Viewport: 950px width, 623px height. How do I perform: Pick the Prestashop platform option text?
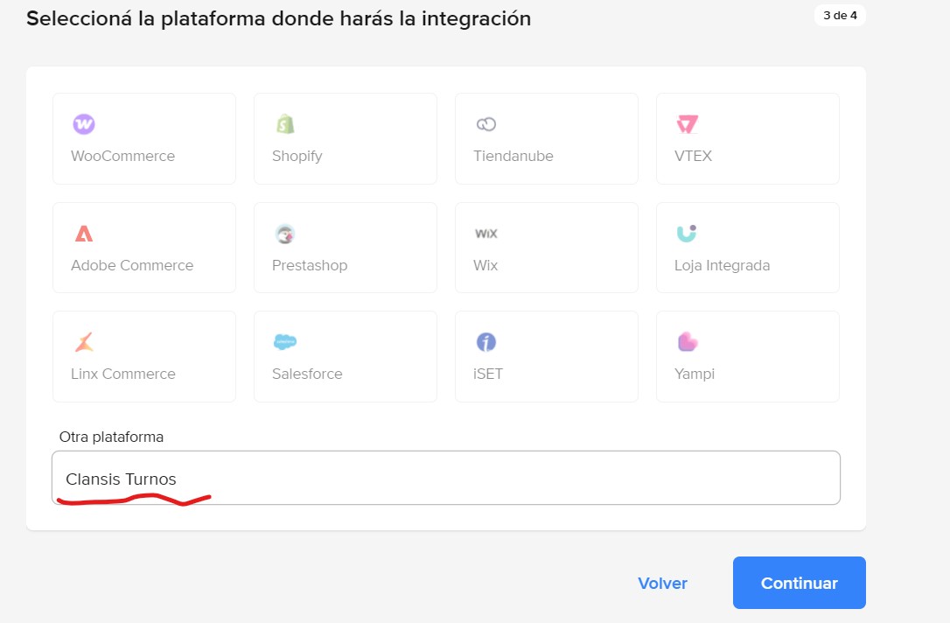point(310,265)
